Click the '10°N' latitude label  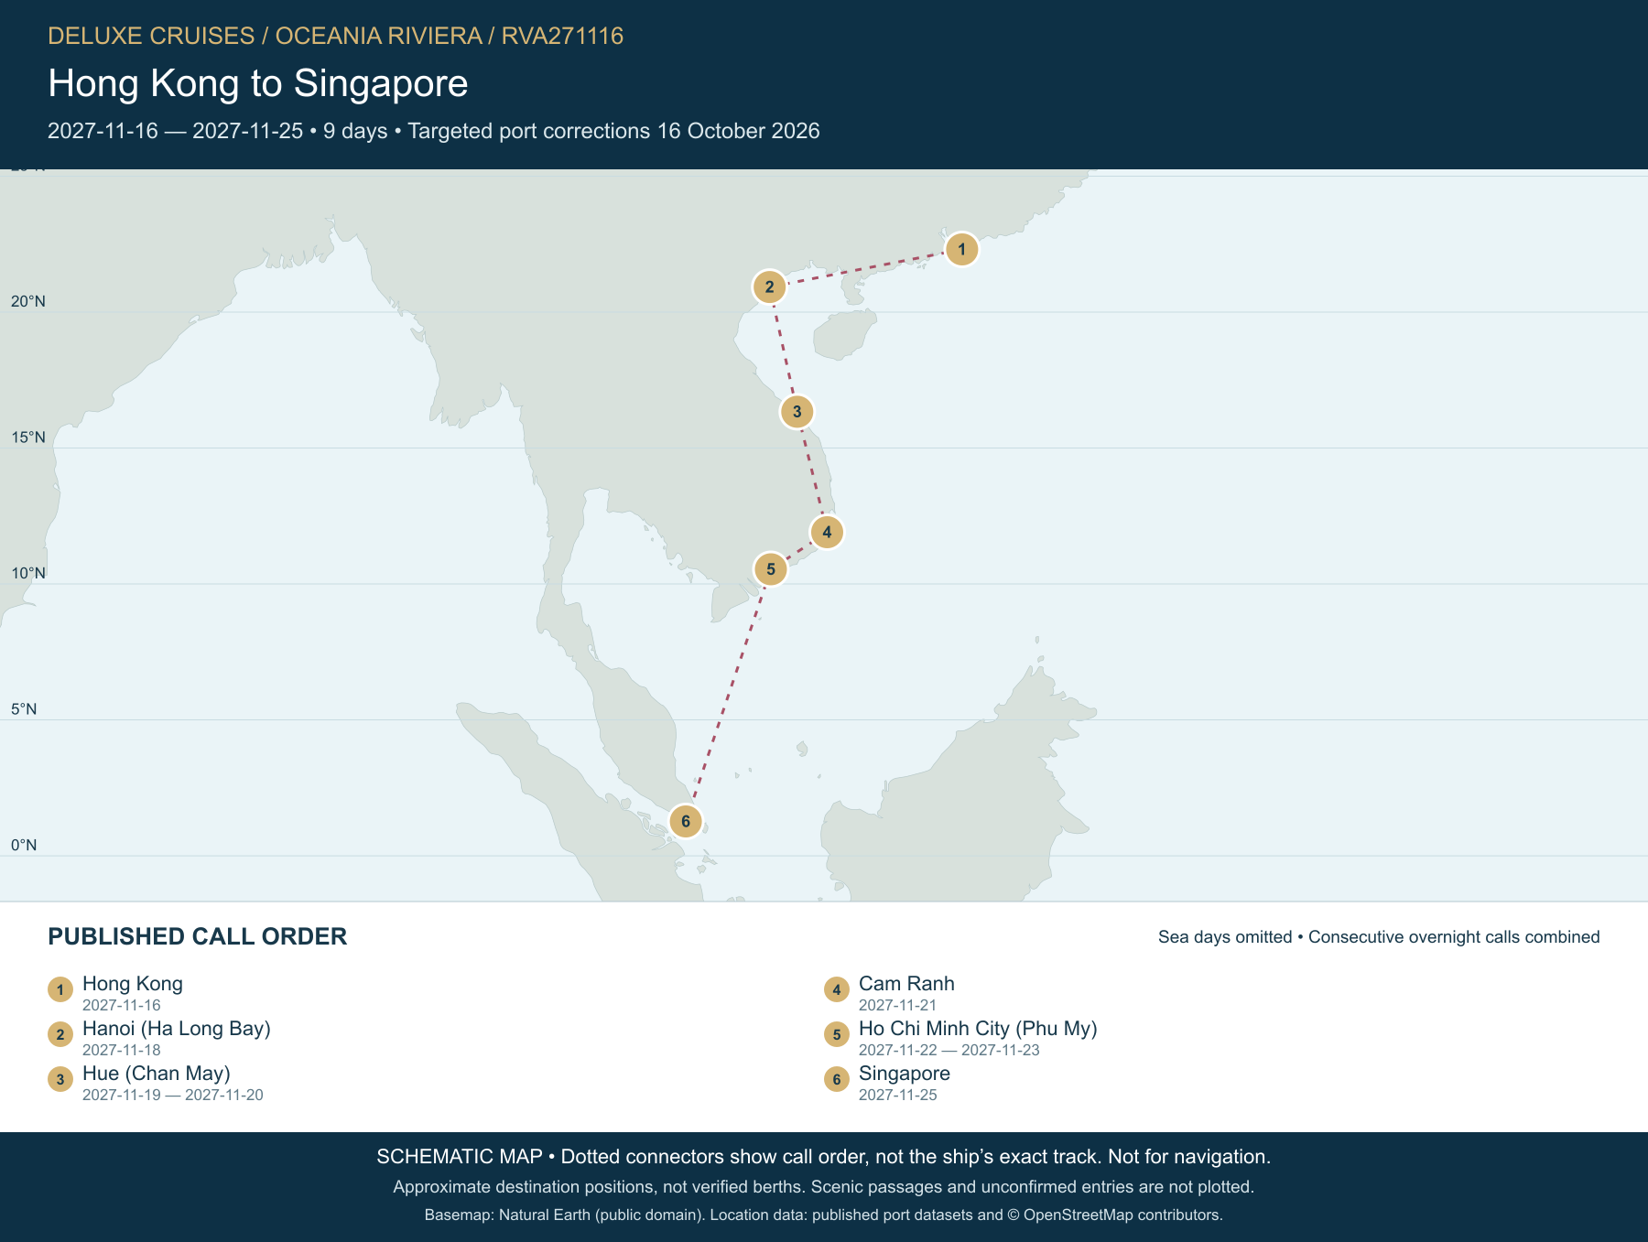(x=28, y=574)
